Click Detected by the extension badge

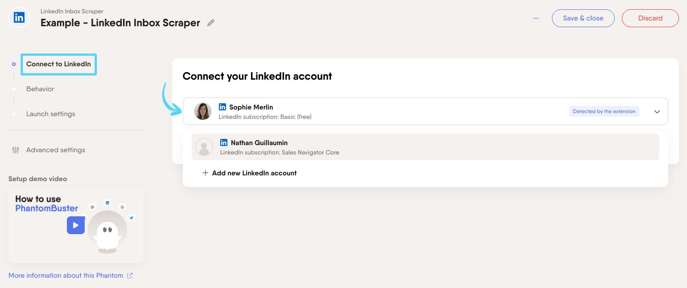[604, 111]
